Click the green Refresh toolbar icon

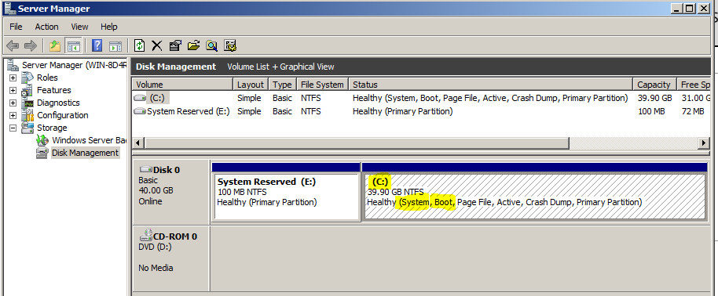point(139,45)
